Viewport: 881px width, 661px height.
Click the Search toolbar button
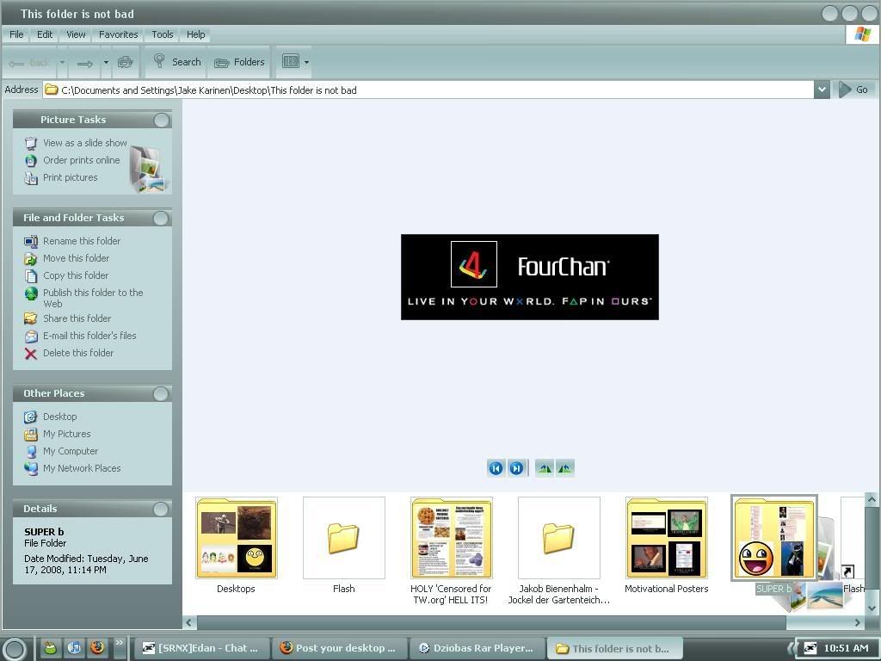[x=177, y=62]
